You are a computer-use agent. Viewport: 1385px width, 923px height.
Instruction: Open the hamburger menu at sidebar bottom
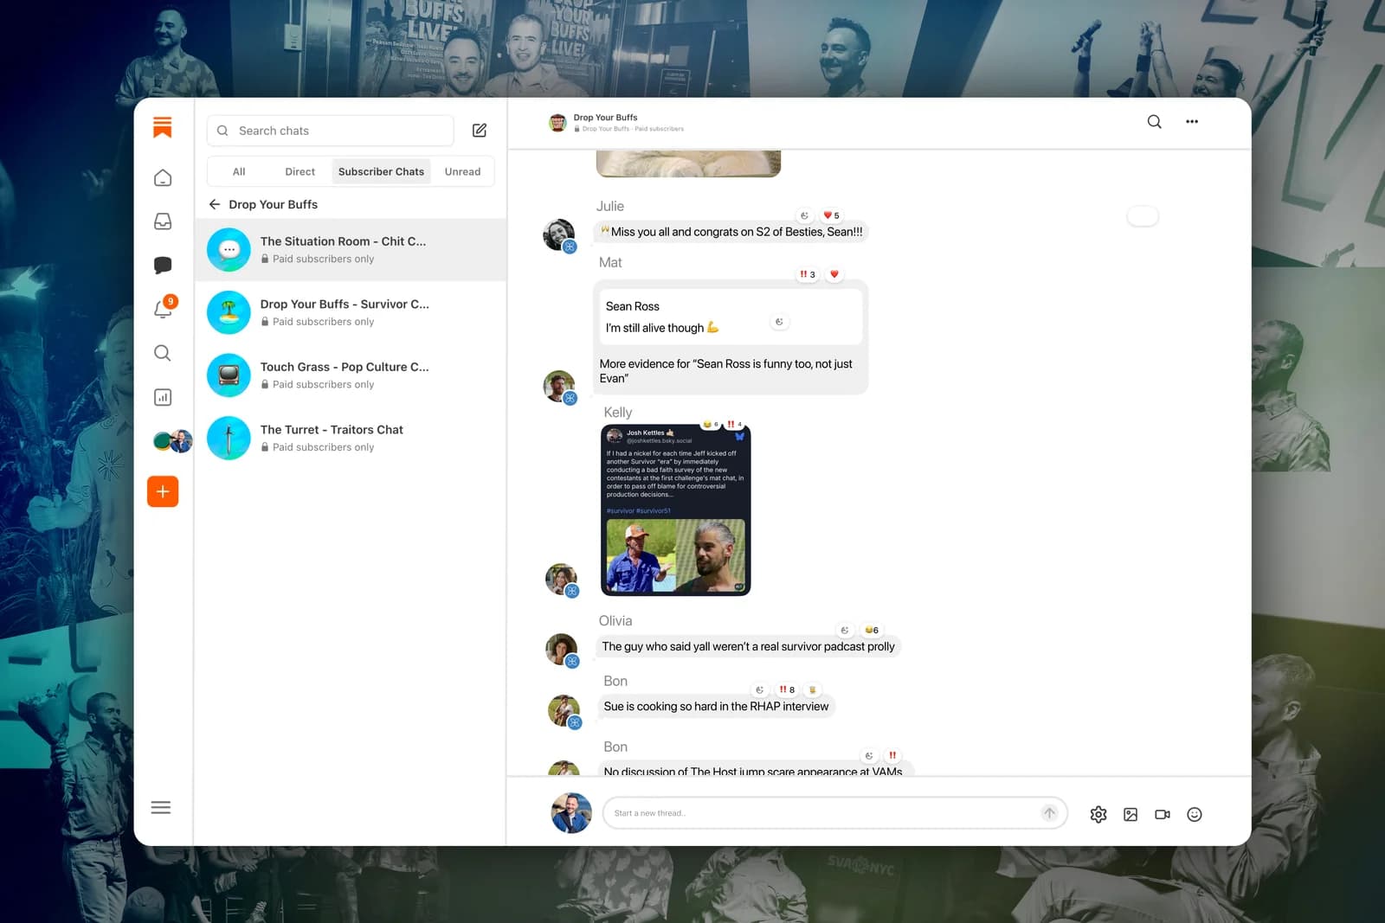point(161,807)
